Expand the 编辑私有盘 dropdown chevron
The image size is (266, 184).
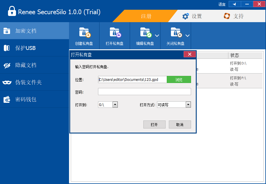[x=157, y=36]
